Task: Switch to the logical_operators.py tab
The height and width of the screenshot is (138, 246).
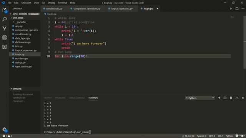Action: tap(122, 8)
